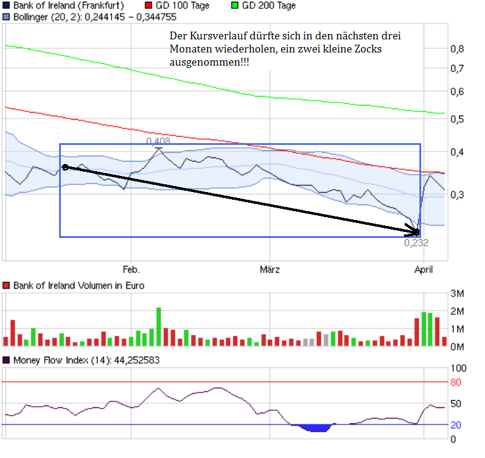Click the tallest green volume bar in February
Screen dimensions: 485x458
click(x=159, y=327)
